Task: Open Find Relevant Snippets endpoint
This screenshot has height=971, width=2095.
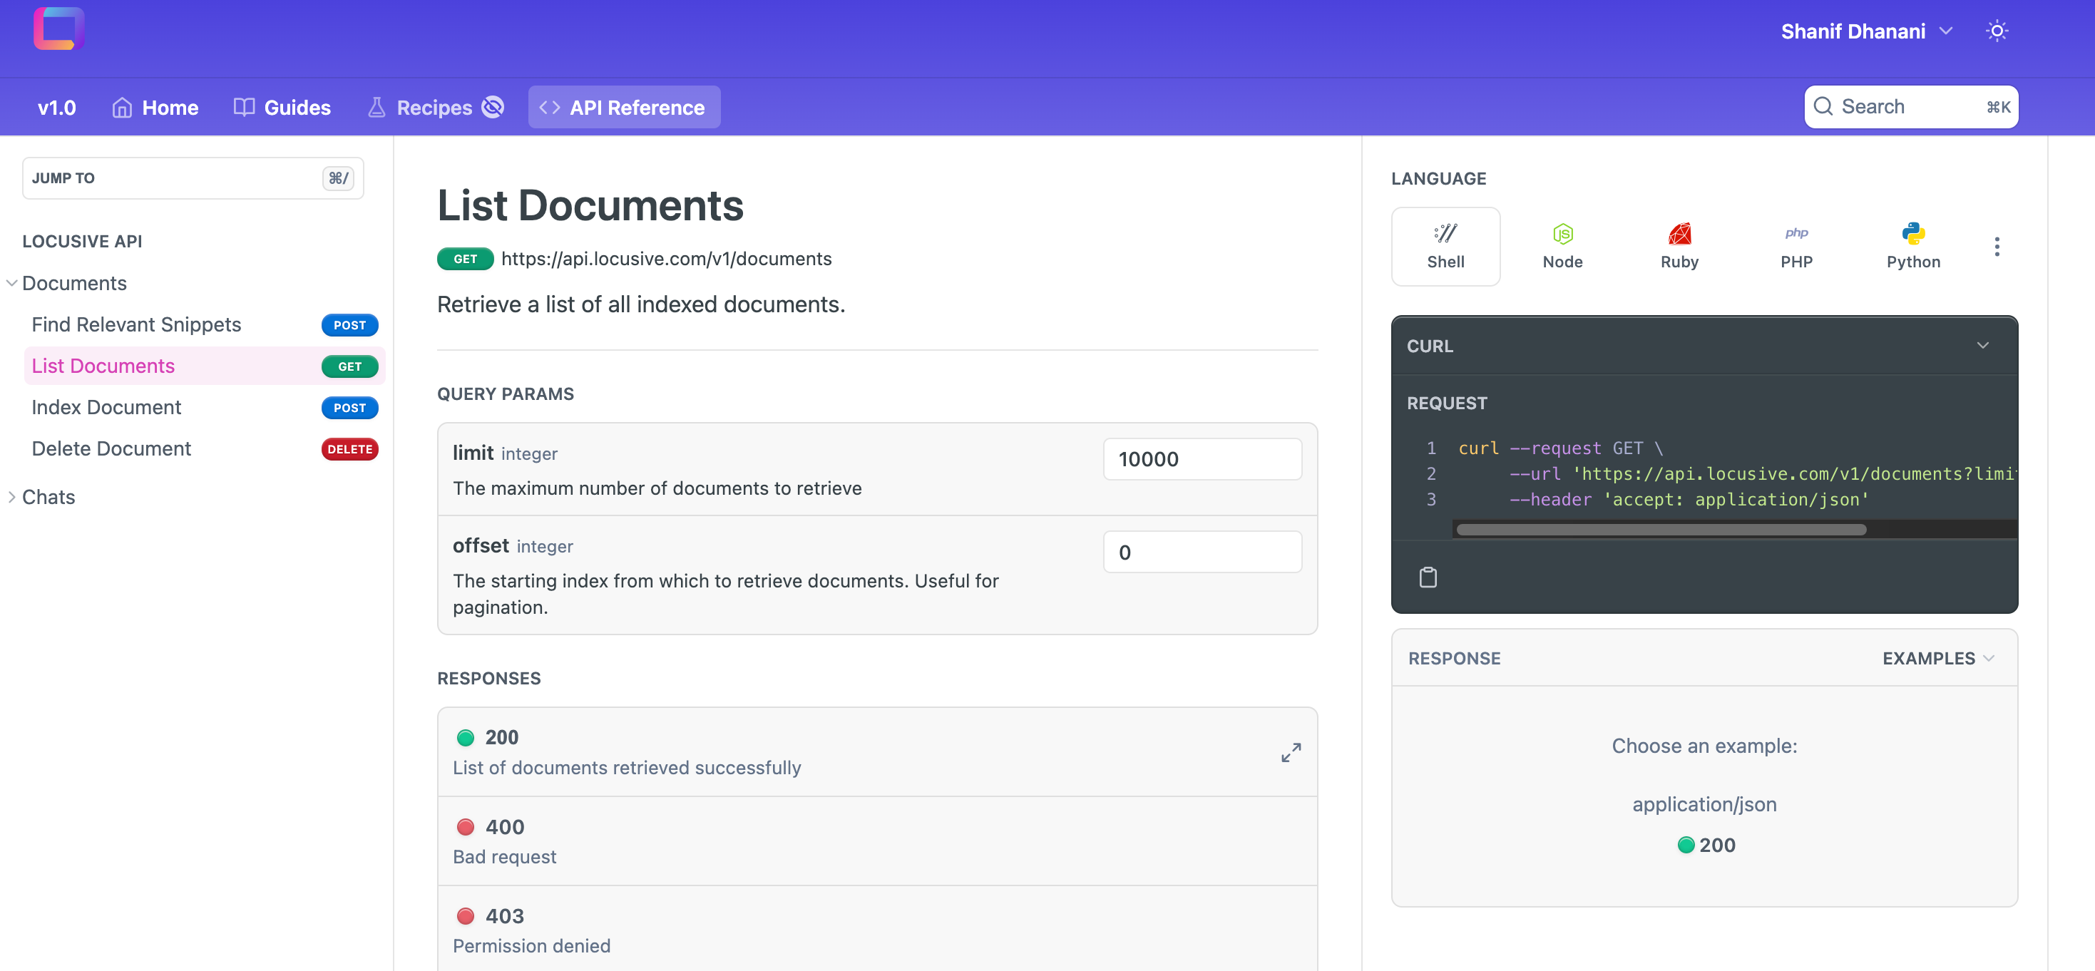Action: (204, 324)
